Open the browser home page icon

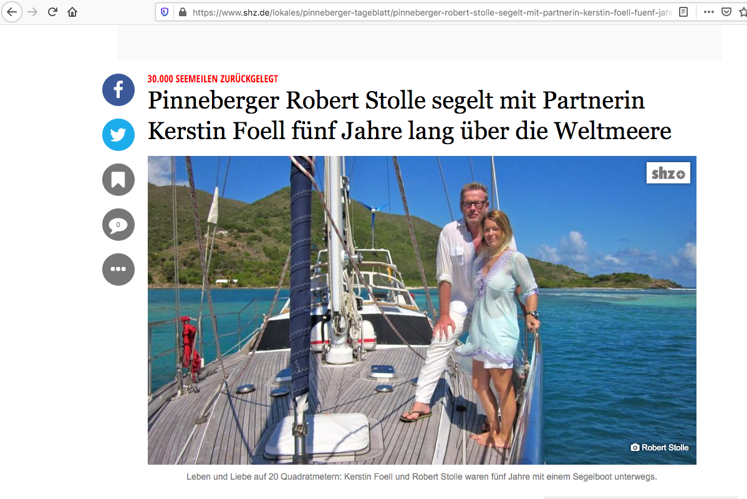click(72, 12)
